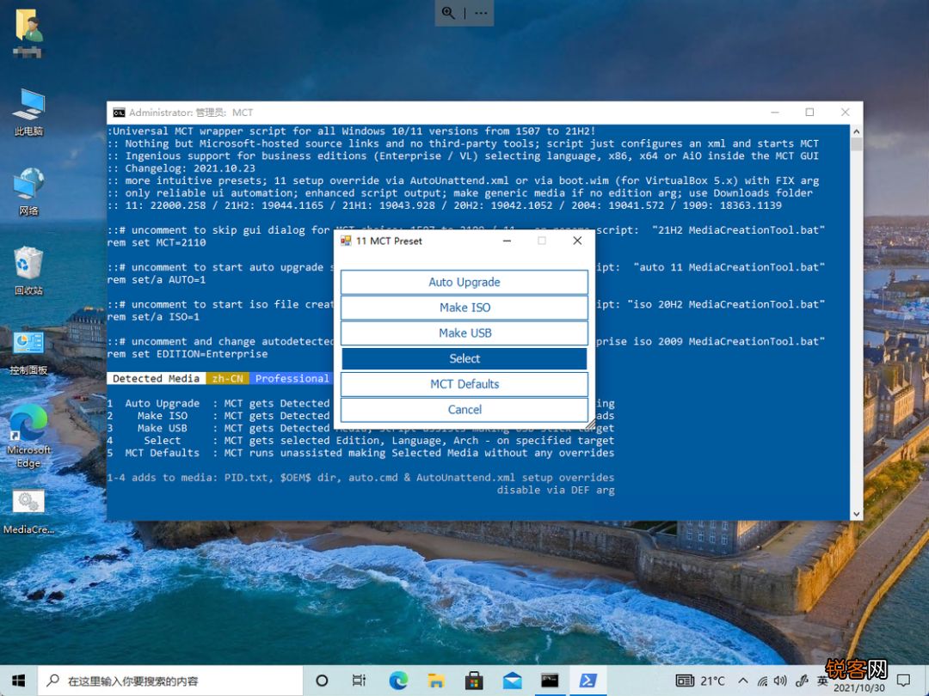Click the Changelog: 2021.10.23 line
The image size is (929, 696).
click(189, 168)
